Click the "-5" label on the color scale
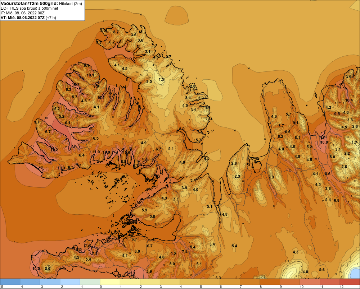360x289 pixels. pyautogui.click(x=1, y=287)
